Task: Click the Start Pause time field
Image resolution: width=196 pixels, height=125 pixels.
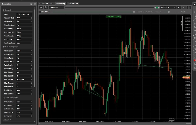Action: (24, 36)
